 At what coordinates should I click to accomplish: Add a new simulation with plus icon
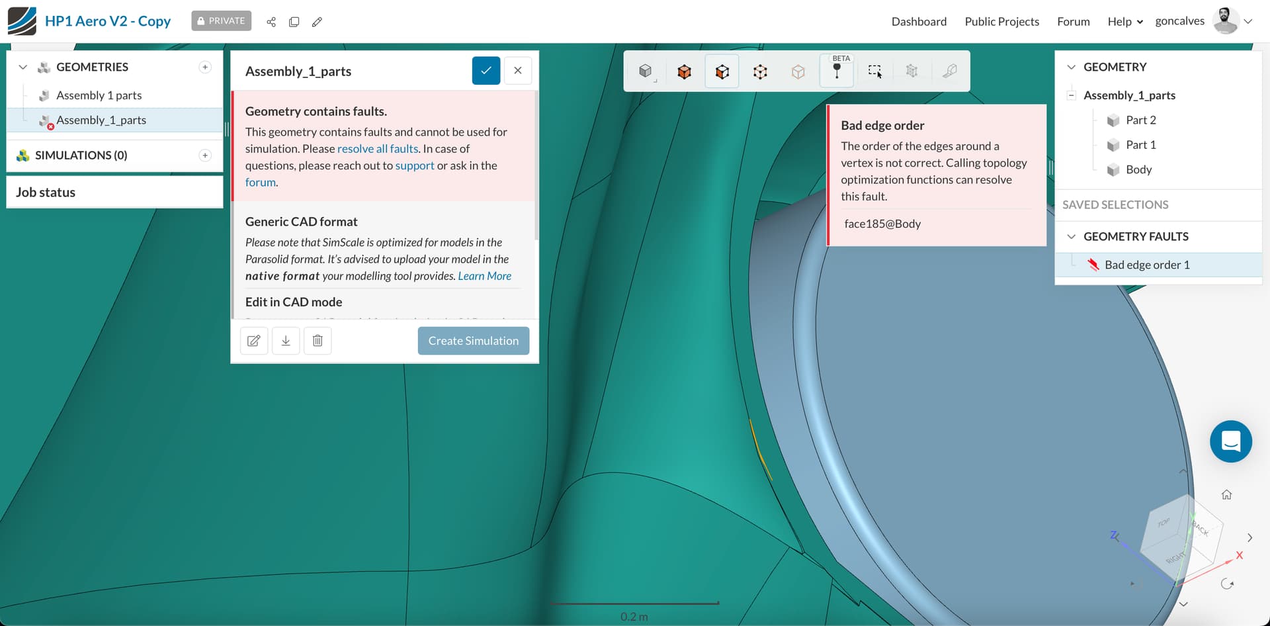click(205, 155)
